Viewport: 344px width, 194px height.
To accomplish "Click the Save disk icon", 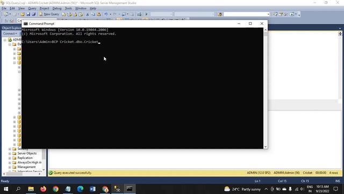I will (x=28, y=15).
